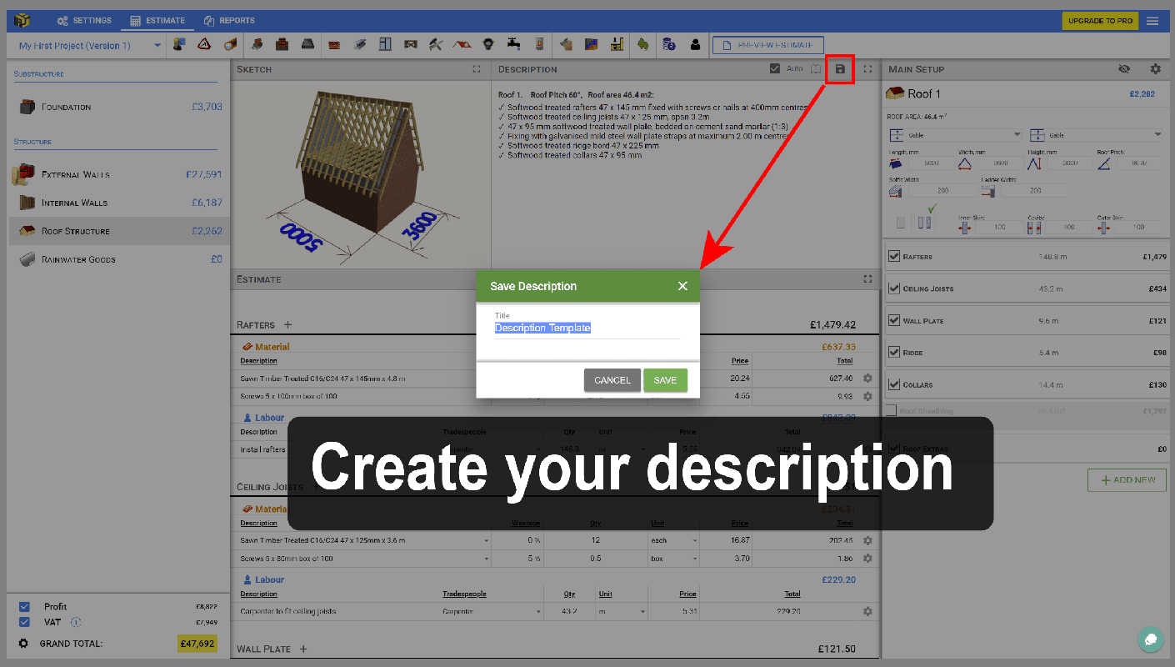Click the Upgrade to Pro button
Image resolution: width=1175 pixels, height=667 pixels.
pos(1100,21)
